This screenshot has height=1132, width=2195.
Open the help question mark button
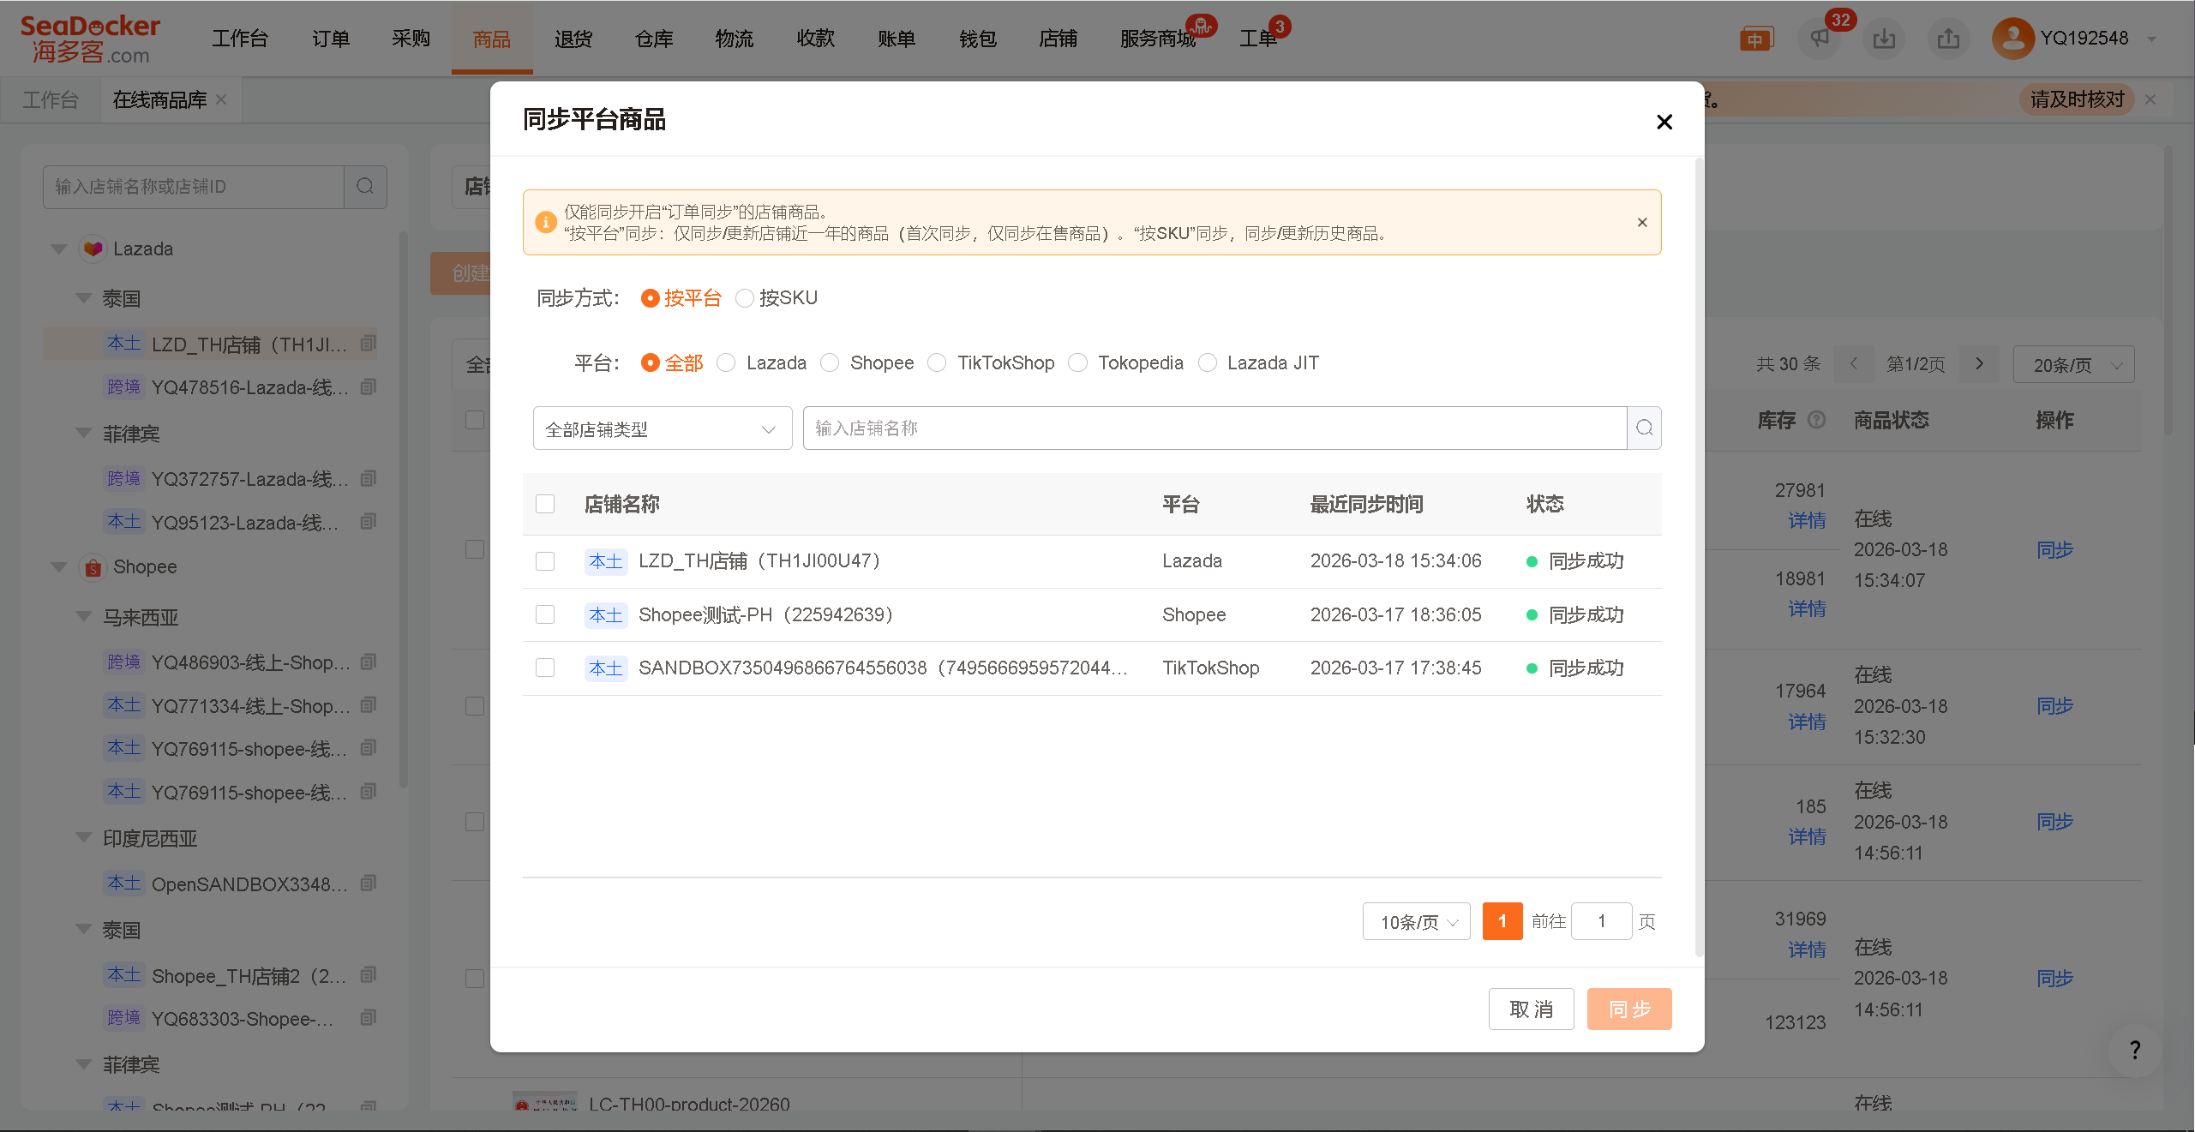tap(2134, 1049)
